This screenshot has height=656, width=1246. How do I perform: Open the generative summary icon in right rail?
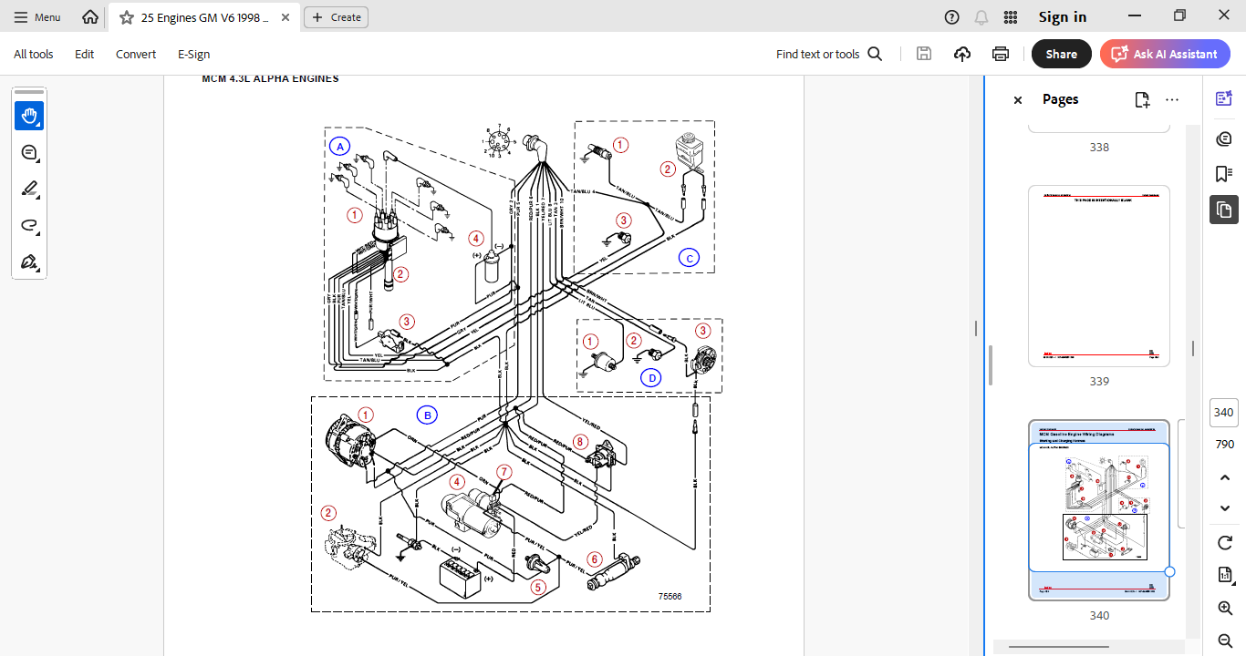pyautogui.click(x=1224, y=138)
